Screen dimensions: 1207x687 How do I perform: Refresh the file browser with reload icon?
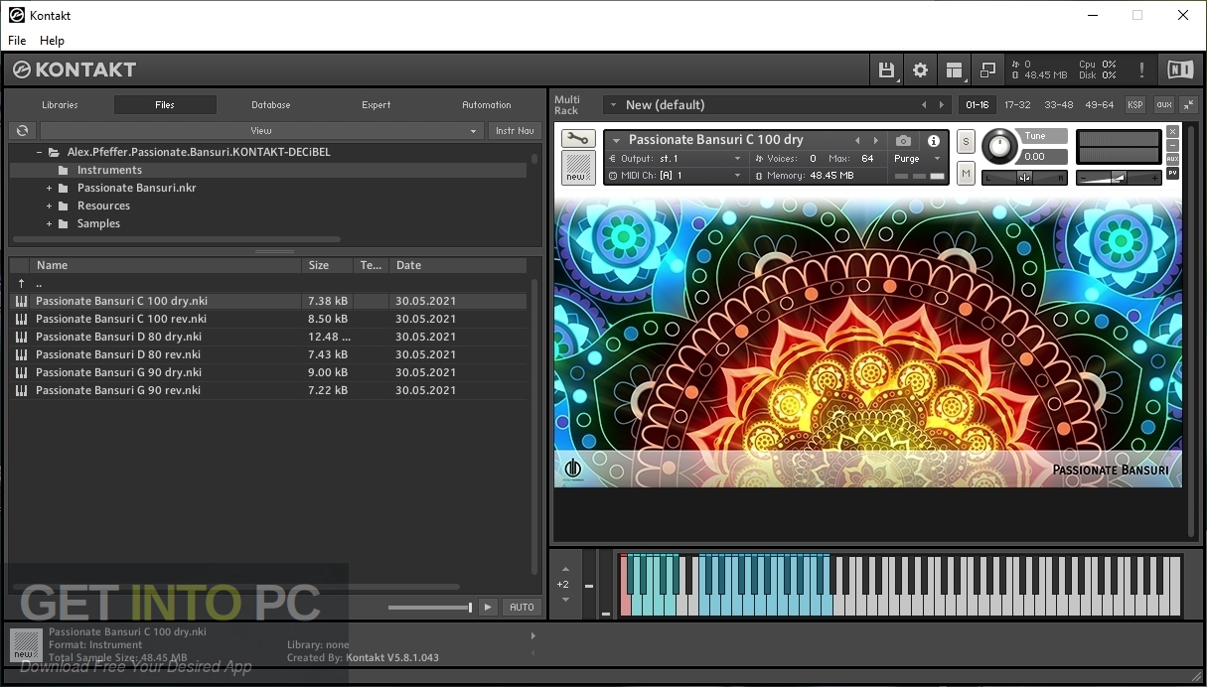pyautogui.click(x=22, y=130)
